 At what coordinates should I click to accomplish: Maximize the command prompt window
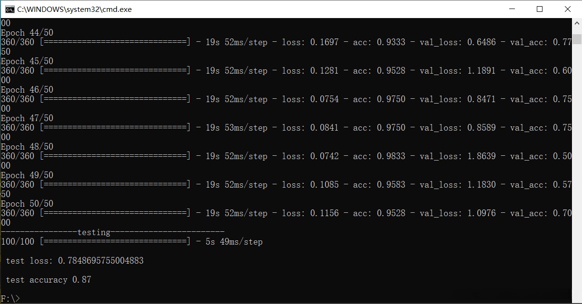[x=540, y=9]
